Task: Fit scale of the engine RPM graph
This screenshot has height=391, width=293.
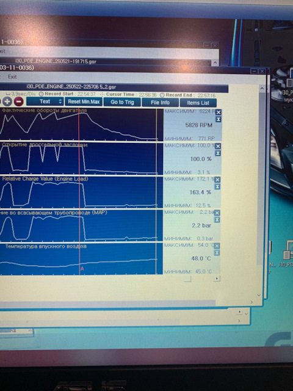Action: point(219,120)
